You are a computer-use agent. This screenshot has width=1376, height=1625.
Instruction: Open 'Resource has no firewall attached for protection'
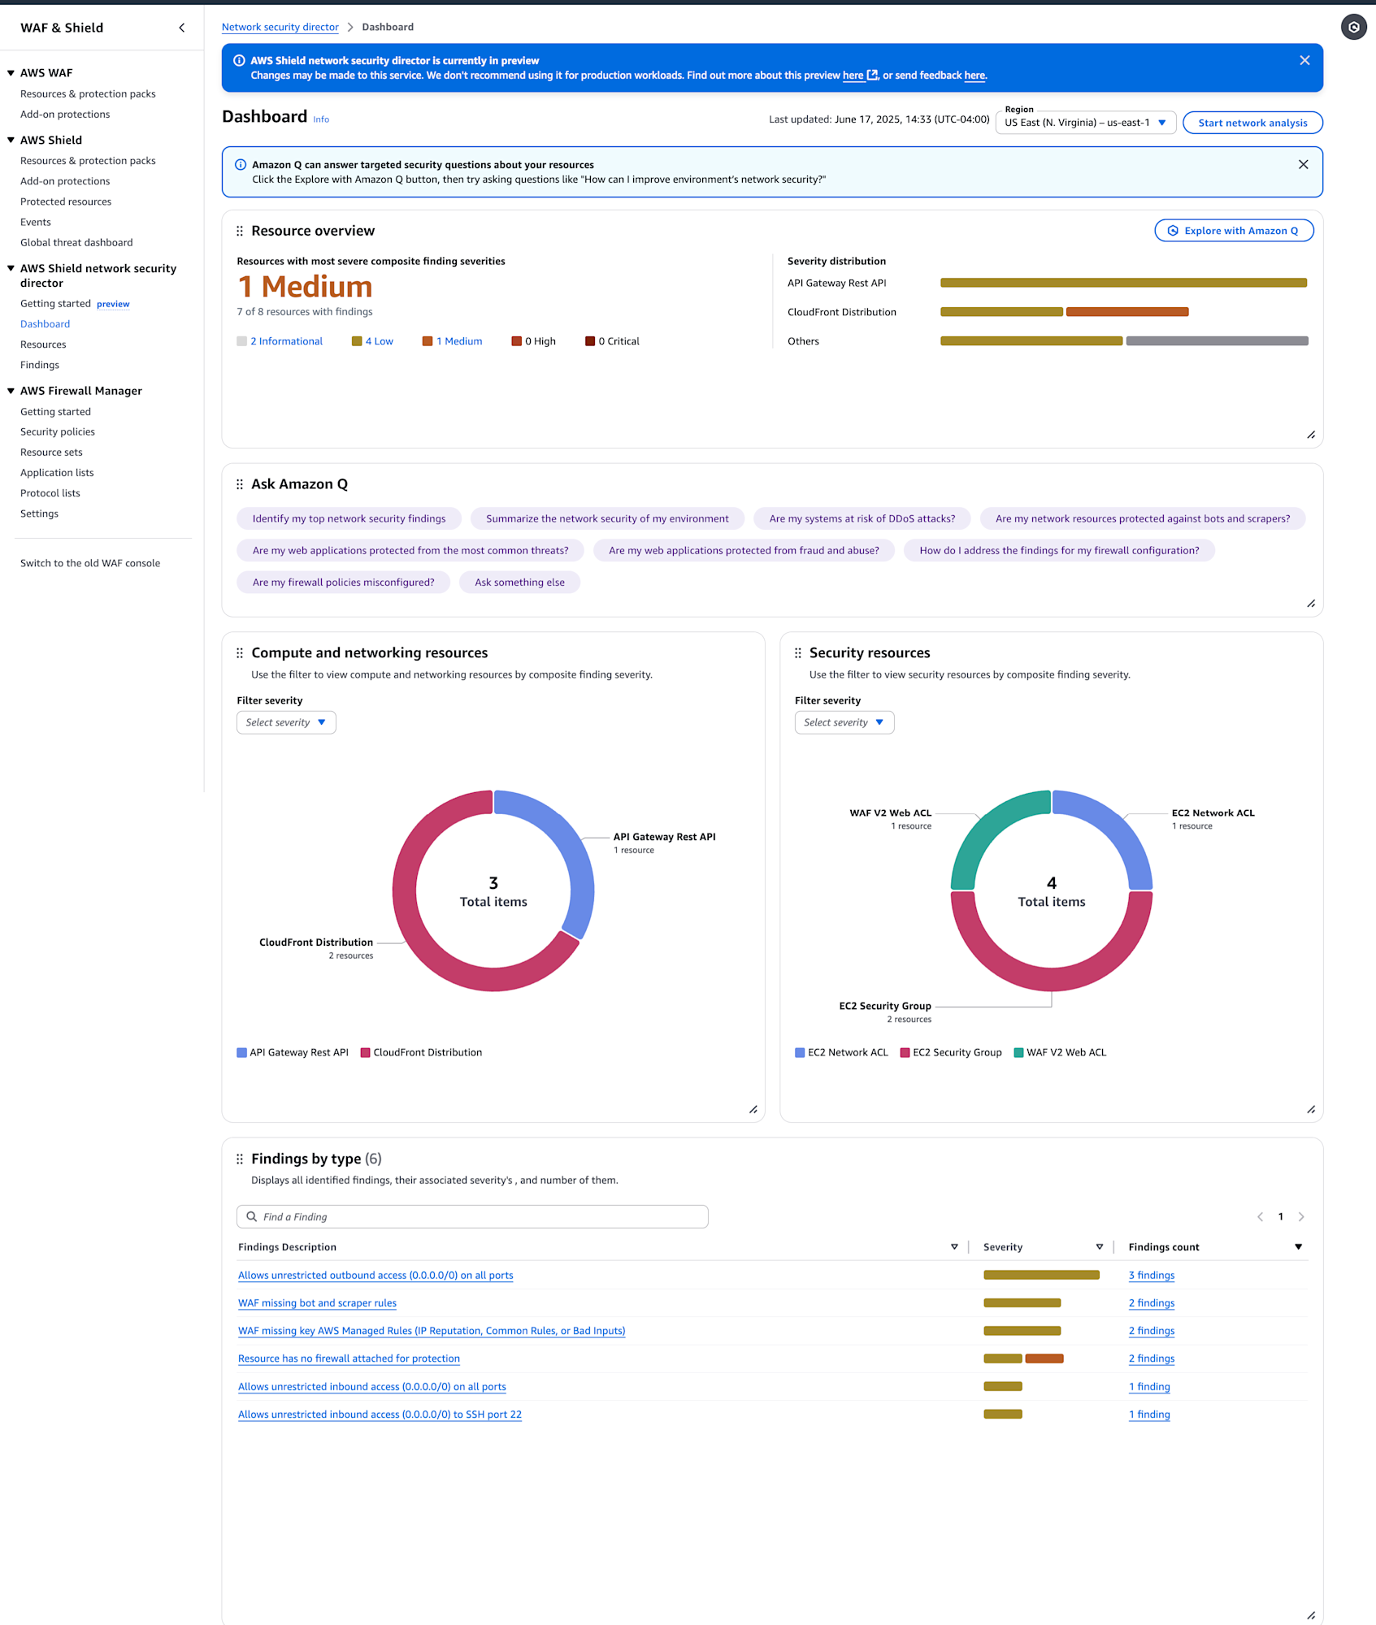click(349, 1358)
